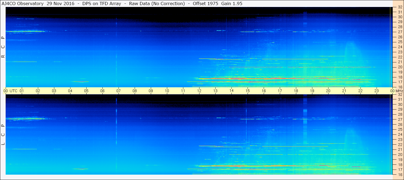Select the 20 hour marker on time axis
The width and height of the screenshot is (404, 180).
coord(328,91)
